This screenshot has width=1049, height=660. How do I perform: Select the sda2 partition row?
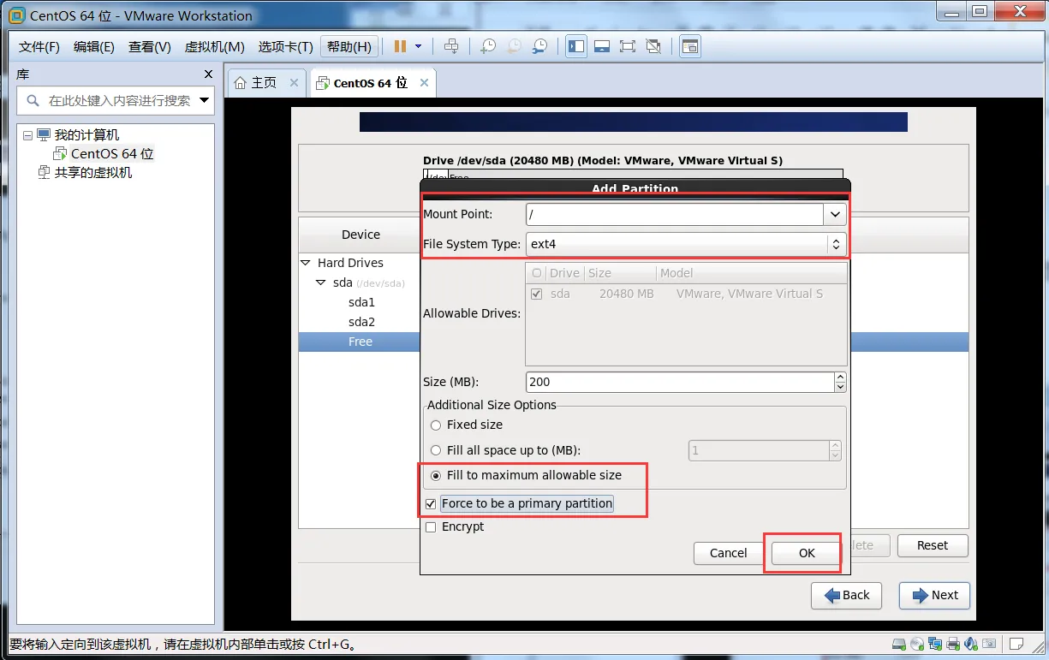(x=361, y=322)
